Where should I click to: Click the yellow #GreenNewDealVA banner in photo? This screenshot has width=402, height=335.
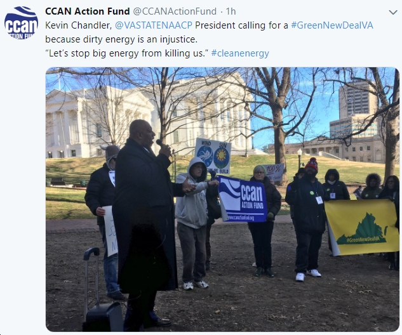click(x=362, y=227)
